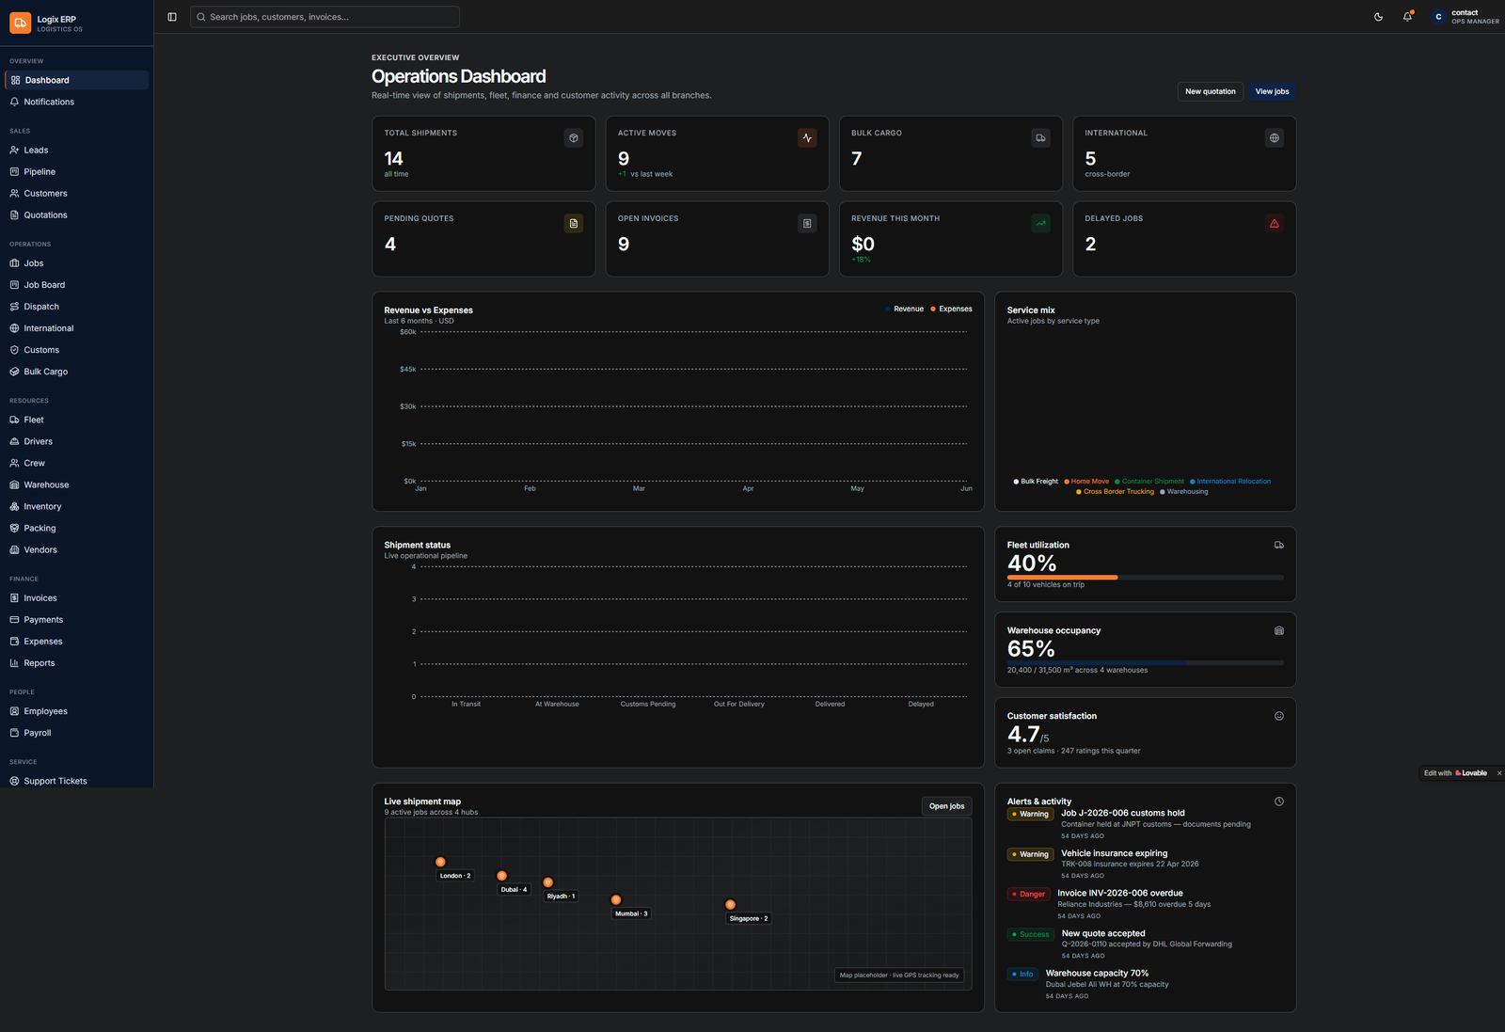Image resolution: width=1505 pixels, height=1032 pixels.
Task: Click the Open jobs button on map
Action: (946, 806)
